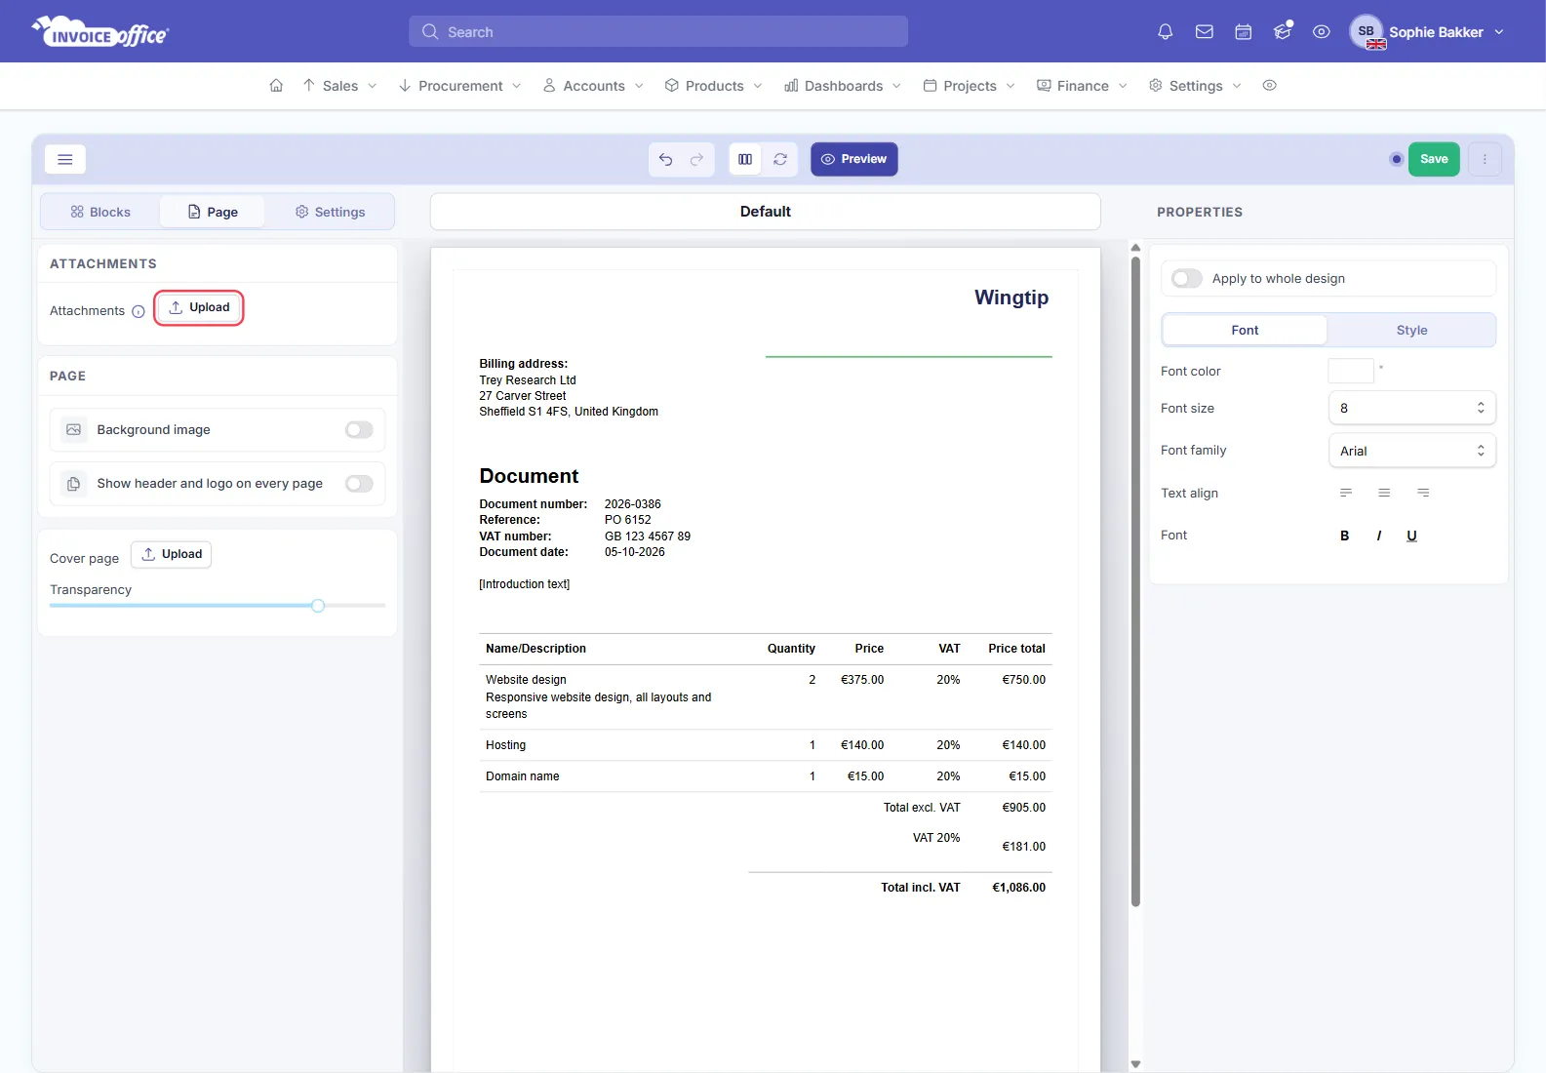This screenshot has height=1073, width=1546.
Task: Apply italic font formatting
Action: pyautogui.click(x=1378, y=536)
